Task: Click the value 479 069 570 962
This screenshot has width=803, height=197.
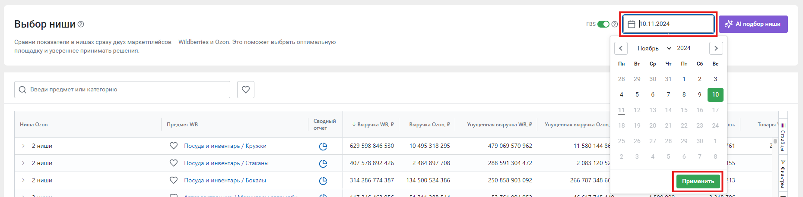Action: pos(510,146)
